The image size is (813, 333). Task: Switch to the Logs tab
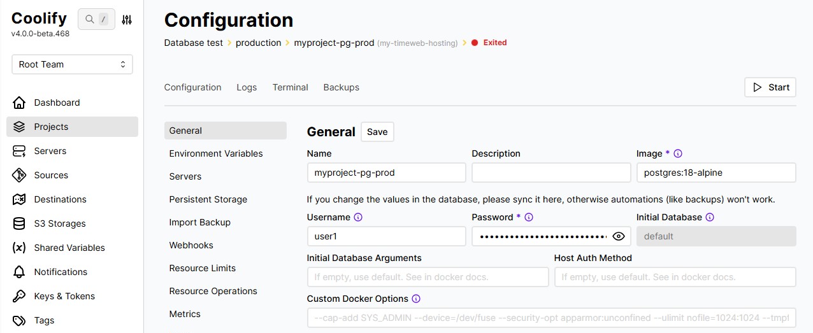[x=247, y=87]
